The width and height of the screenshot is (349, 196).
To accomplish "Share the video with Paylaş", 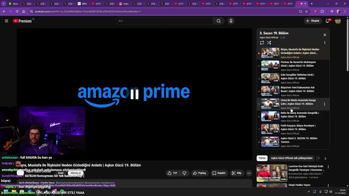I will (x=199, y=173).
